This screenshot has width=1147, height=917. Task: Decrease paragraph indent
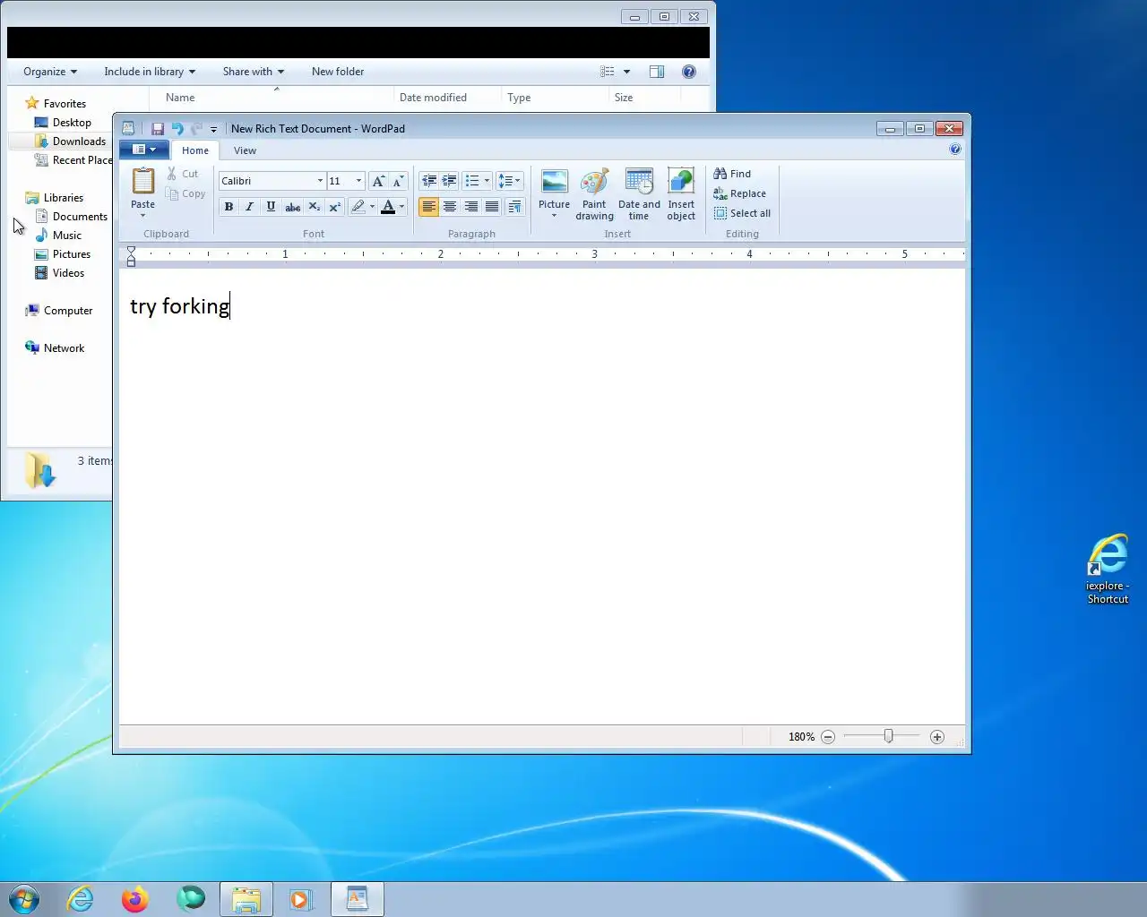click(x=428, y=181)
